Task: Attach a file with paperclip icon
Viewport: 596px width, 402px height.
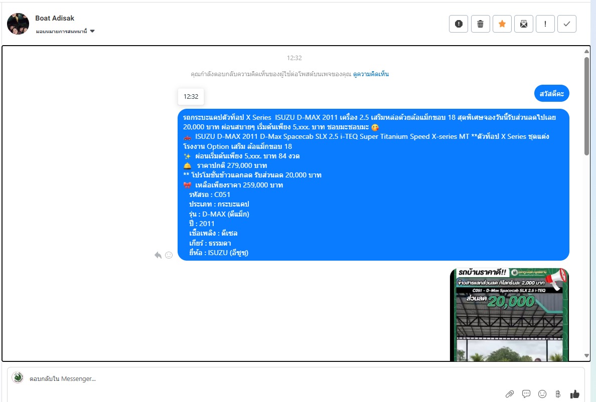Action: pos(509,394)
